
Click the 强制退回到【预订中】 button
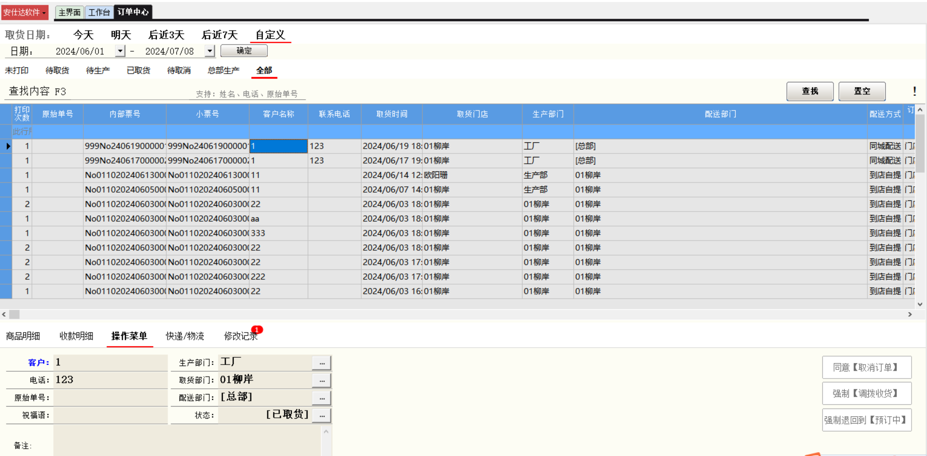(x=866, y=420)
